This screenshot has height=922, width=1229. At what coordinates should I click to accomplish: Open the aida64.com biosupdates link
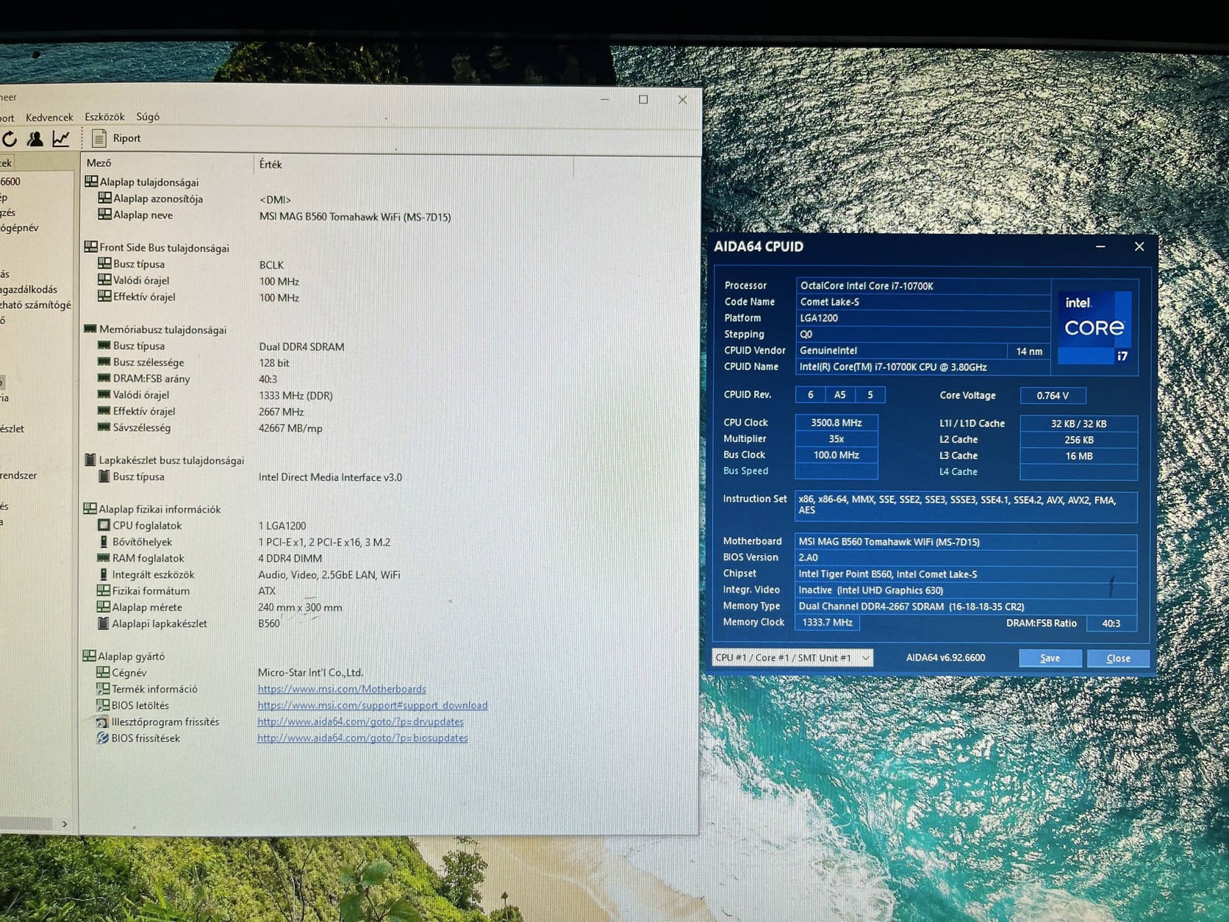point(362,737)
